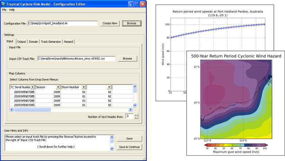
Task: Click the Tc application icon in title bar
Action: pos(4,4)
